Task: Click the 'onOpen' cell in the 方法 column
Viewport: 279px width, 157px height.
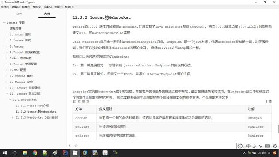Action: pyautogui.click(x=85, y=118)
